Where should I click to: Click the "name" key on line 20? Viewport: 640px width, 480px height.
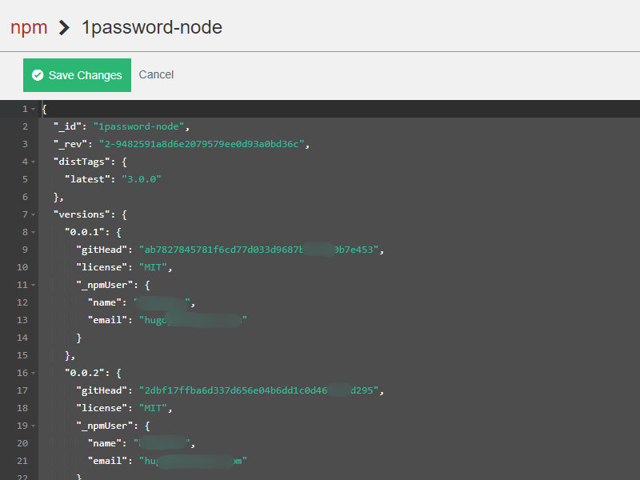(105, 443)
